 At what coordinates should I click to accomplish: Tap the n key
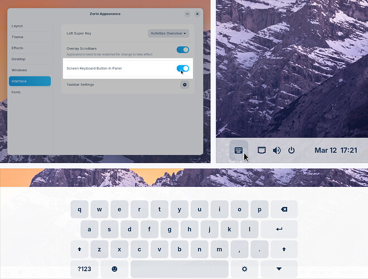coord(199,249)
